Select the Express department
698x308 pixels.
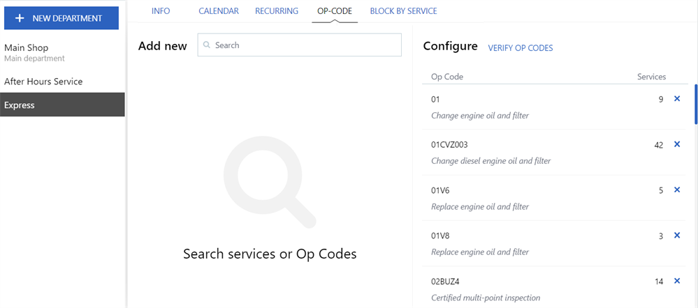point(20,105)
